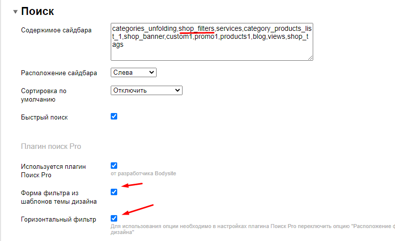The width and height of the screenshot is (395, 241).
Task: Click the Сортировка по умолчанию label
Action: tap(43, 95)
